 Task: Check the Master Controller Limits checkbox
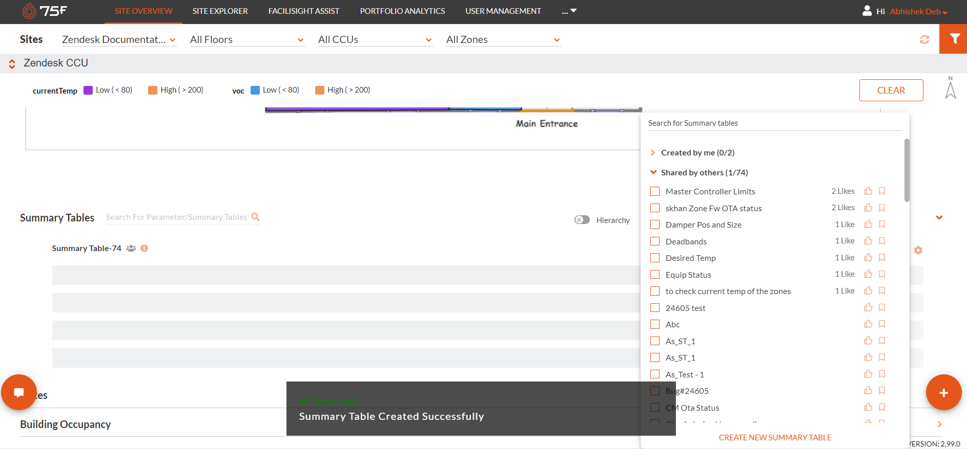click(655, 191)
